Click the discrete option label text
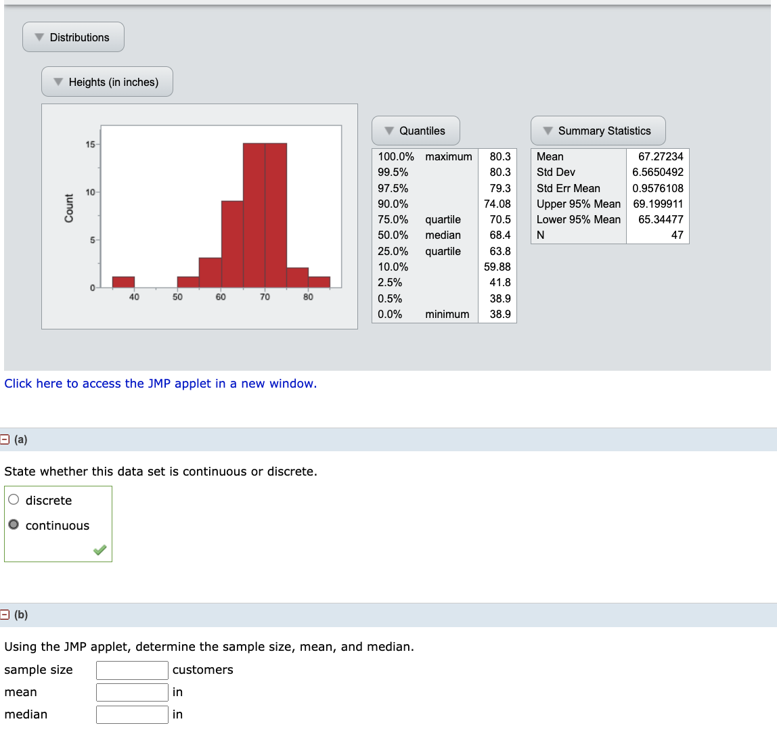Image resolution: width=777 pixels, height=732 pixels. pyautogui.click(x=49, y=500)
